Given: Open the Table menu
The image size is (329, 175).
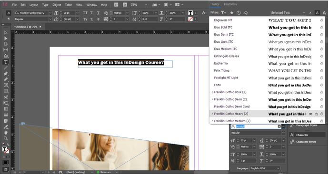Looking at the screenshot, I should 68,5.
